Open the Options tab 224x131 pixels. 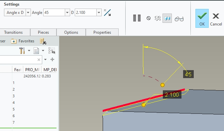click(x=71, y=32)
